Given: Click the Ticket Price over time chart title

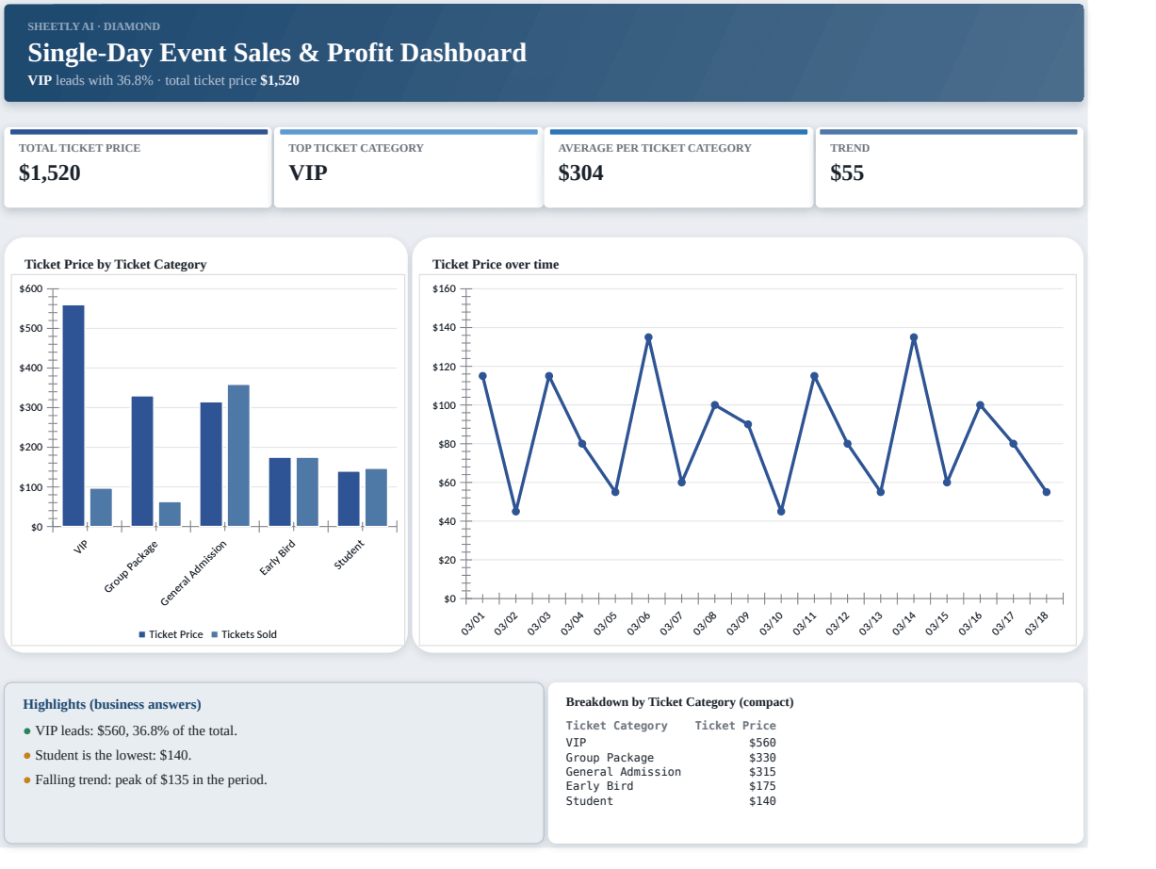Looking at the screenshot, I should pyautogui.click(x=496, y=265).
